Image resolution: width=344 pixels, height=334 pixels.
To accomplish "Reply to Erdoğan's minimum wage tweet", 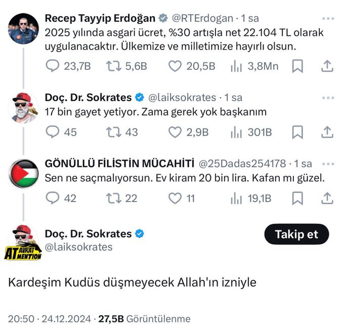I will click(x=53, y=66).
